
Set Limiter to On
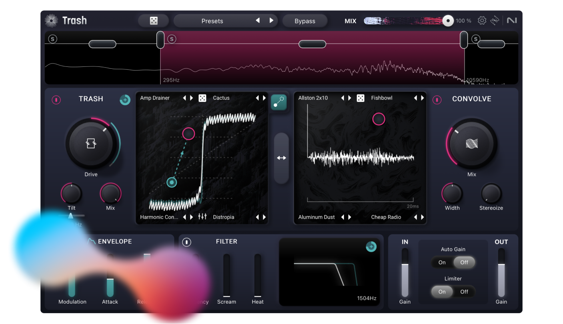tap(442, 292)
